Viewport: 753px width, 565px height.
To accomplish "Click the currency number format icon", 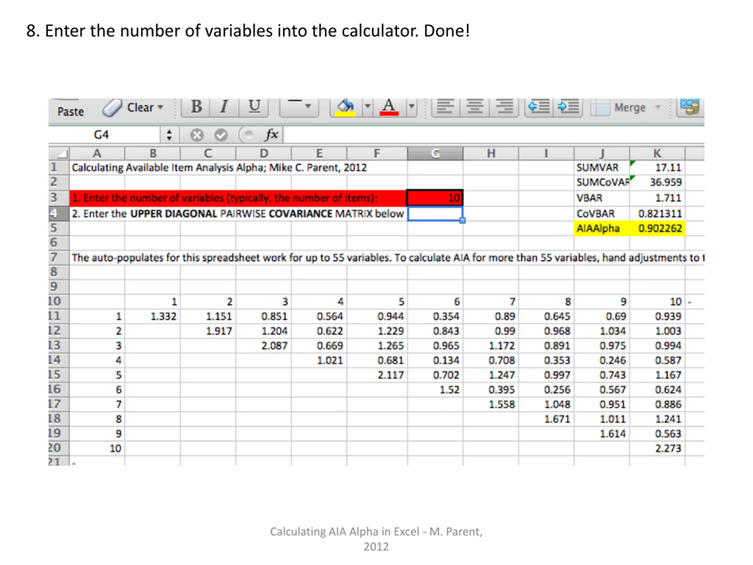I will pos(690,107).
